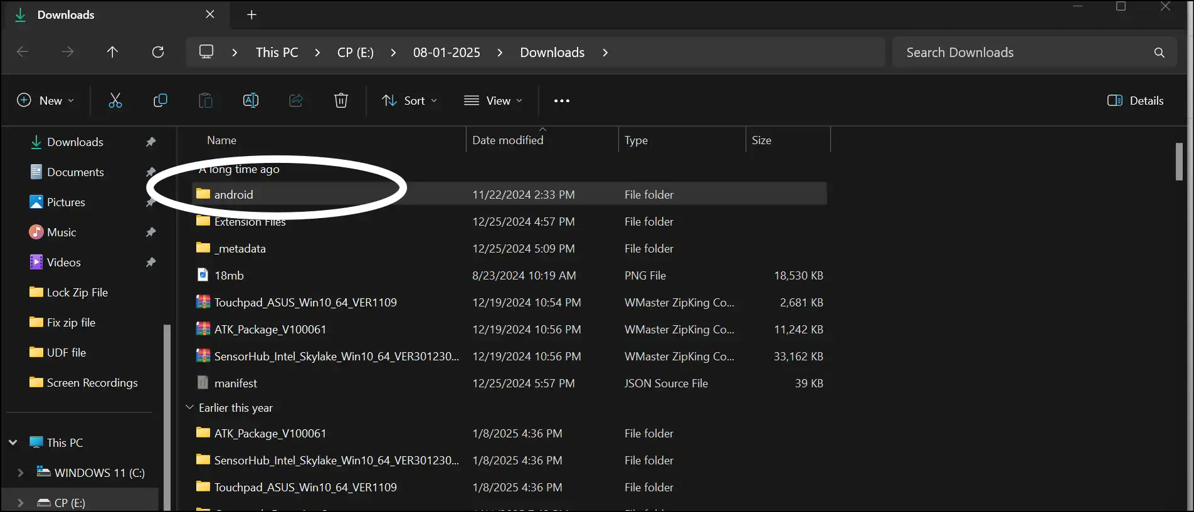The width and height of the screenshot is (1194, 512).
Task: Open the See more ellipsis menu
Action: coord(562,101)
